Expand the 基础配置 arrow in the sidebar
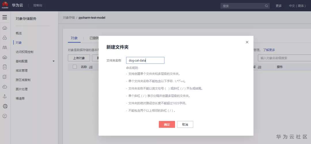Viewport: 311px width, 144px height. click(x=54, y=62)
